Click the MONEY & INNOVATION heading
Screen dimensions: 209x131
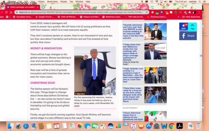pyautogui.click(x=46, y=48)
